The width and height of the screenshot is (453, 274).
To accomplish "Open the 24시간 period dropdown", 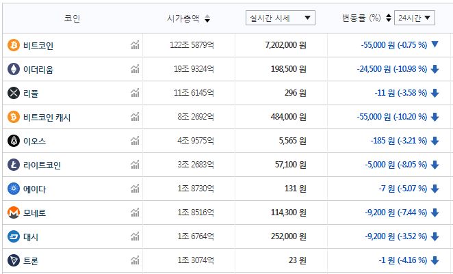I will [417, 18].
